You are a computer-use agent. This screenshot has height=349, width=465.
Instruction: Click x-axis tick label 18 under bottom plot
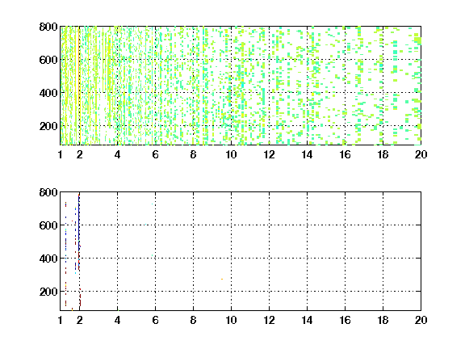(x=383, y=320)
